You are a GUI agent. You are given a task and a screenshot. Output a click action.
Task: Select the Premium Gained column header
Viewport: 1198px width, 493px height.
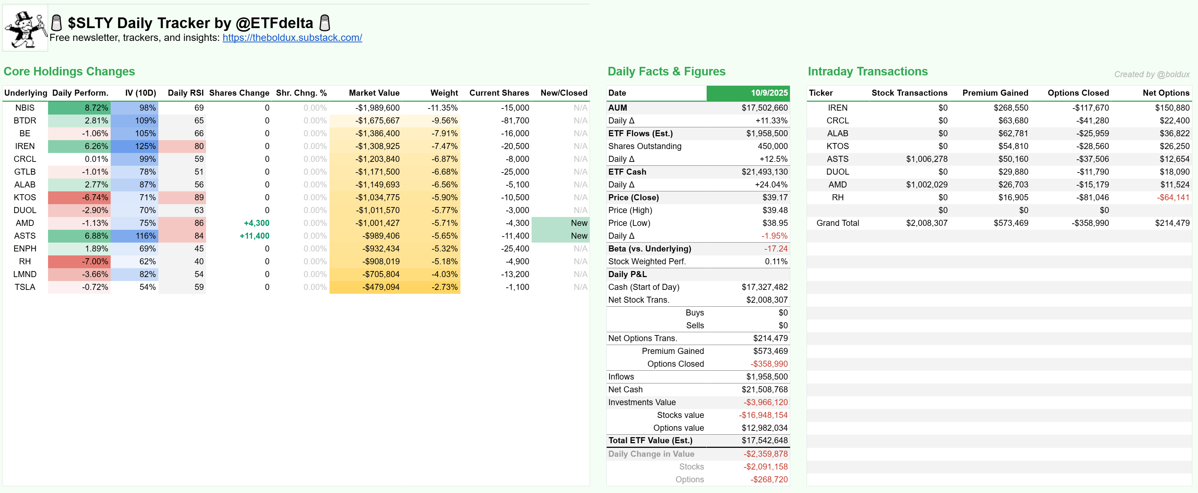click(x=995, y=93)
